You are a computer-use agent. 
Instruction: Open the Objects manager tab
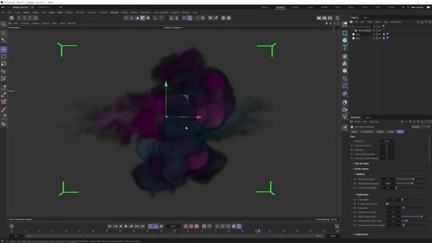[354, 18]
